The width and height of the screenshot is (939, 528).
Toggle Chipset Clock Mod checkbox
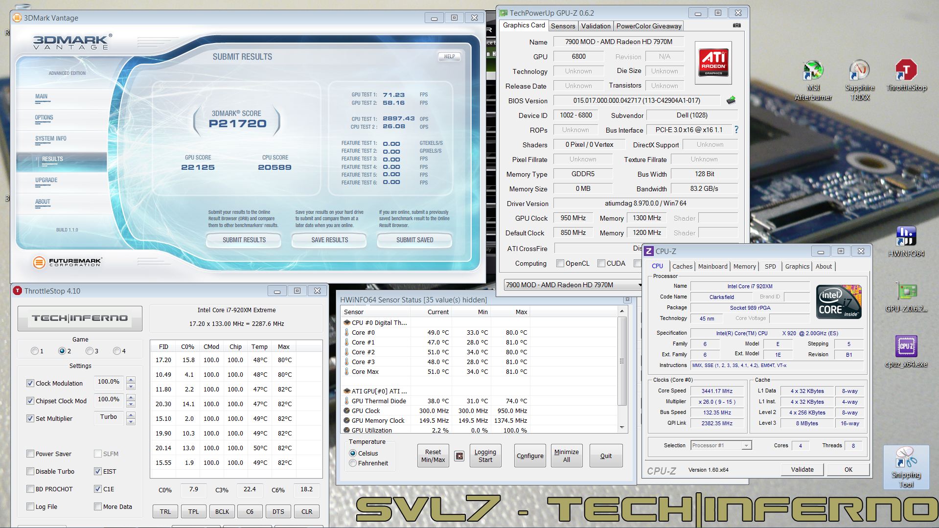(x=30, y=401)
